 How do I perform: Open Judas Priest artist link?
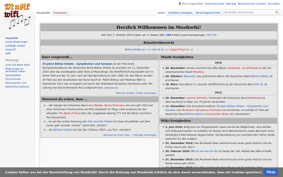(178, 50)
